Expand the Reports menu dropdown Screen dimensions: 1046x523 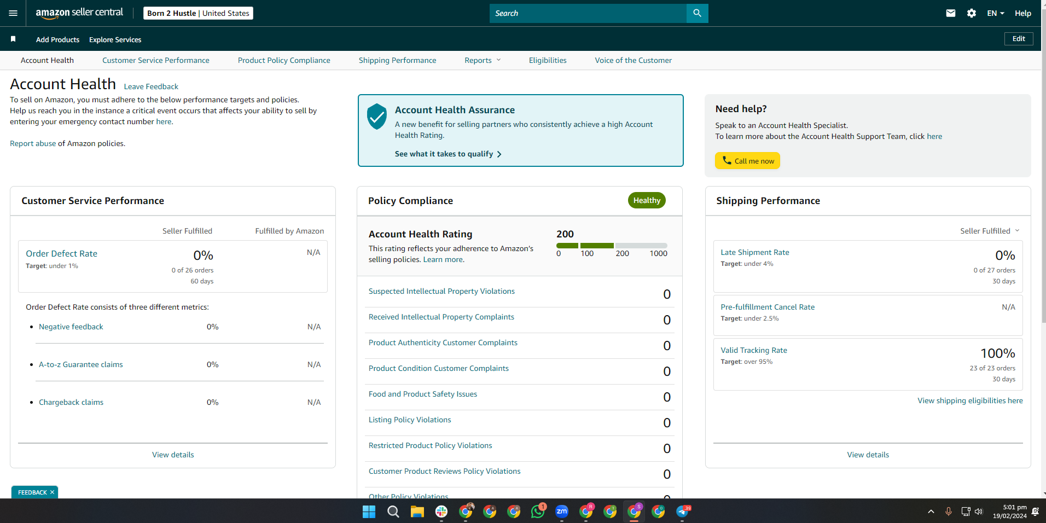point(483,60)
